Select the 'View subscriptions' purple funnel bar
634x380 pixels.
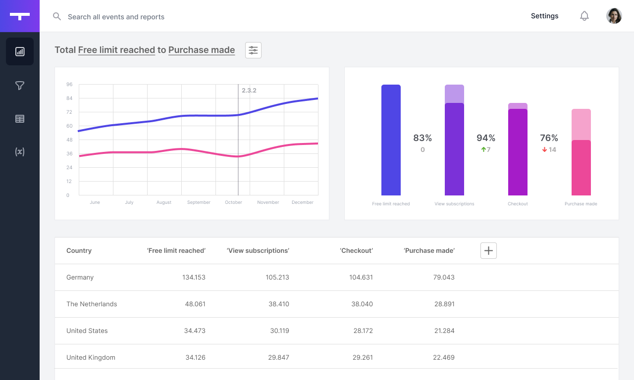coord(454,140)
